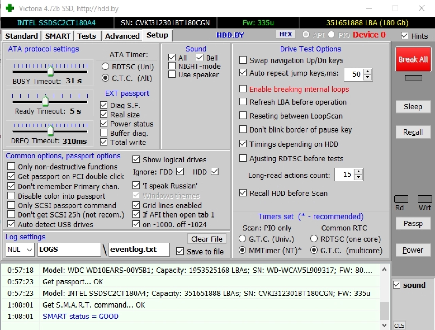The image size is (435, 330).
Task: Click the up arrow on jump keys spinner
Action: click(368, 72)
